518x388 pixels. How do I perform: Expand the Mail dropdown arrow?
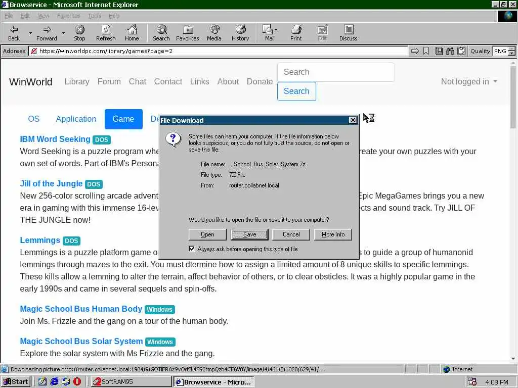[x=276, y=30]
